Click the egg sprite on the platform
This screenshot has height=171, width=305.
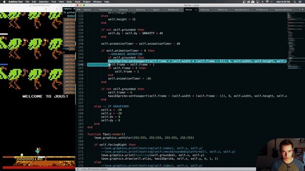(x=22, y=155)
